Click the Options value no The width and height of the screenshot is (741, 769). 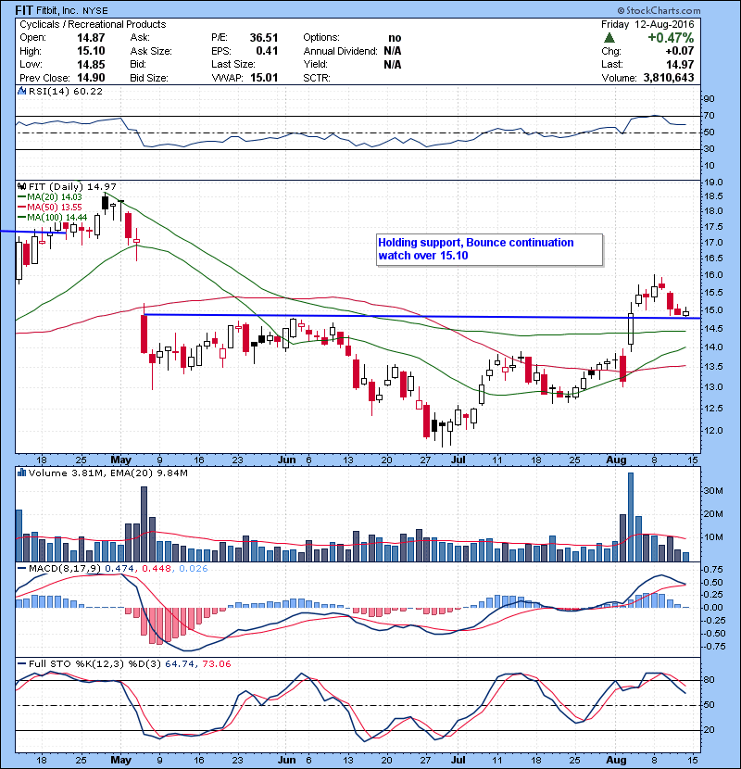[395, 38]
